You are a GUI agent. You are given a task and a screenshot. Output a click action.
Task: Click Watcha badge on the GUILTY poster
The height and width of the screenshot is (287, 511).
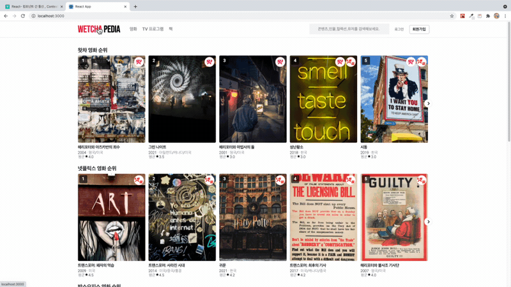click(x=422, y=180)
